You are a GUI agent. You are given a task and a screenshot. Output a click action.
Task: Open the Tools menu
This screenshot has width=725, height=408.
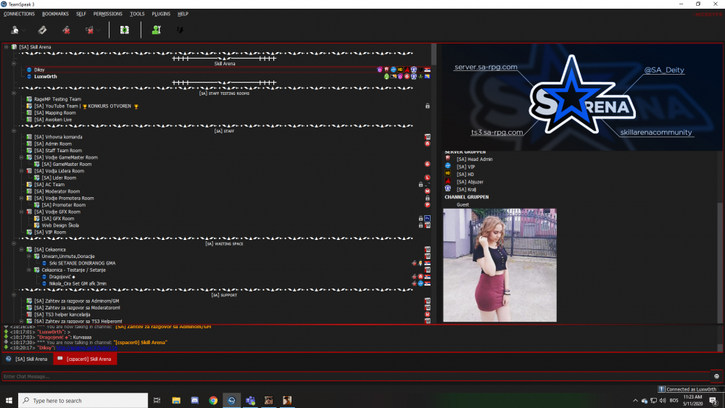tap(137, 14)
